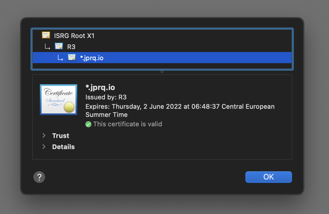Click the *.jprq.io certificate icon
This screenshot has height=214, width=329.
71,57
